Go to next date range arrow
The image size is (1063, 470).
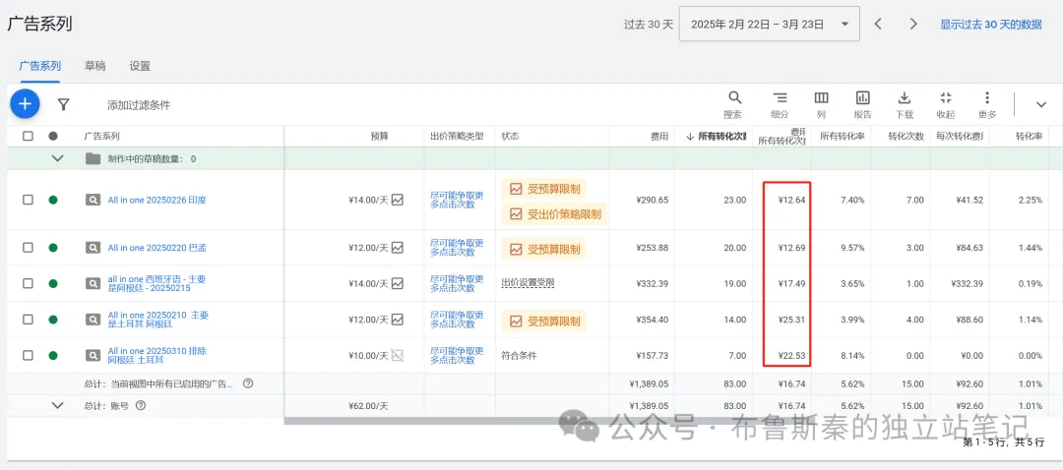point(913,24)
